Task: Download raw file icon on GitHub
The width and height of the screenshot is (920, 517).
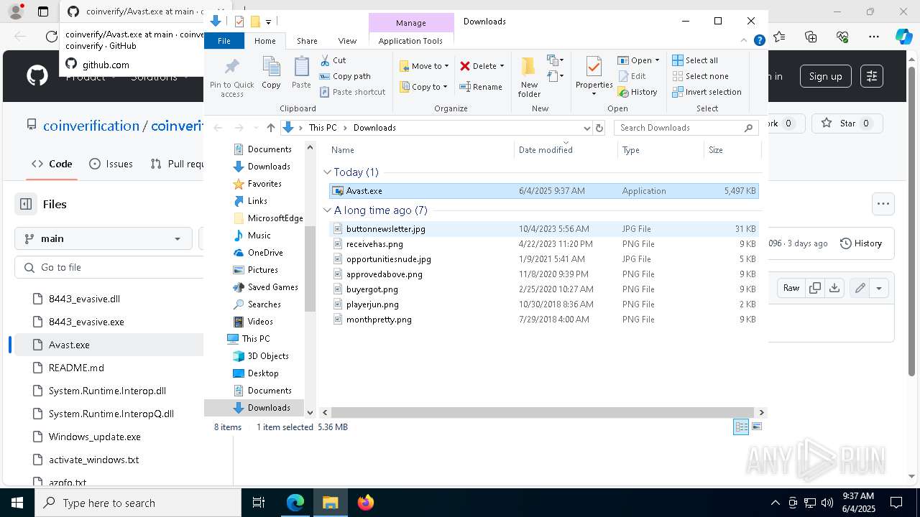Action: point(834,288)
